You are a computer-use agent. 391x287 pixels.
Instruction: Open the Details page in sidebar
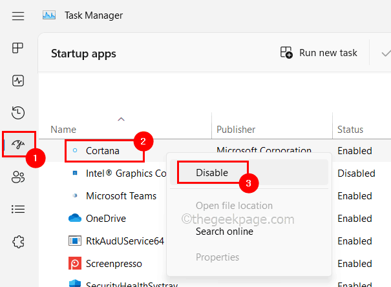19,209
